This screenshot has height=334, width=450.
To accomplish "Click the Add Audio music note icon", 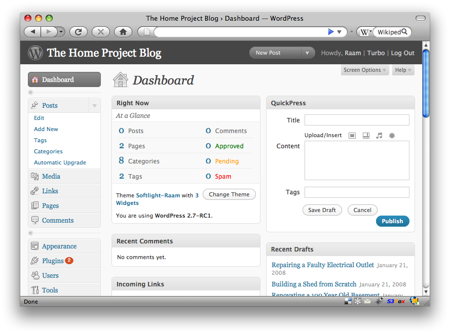I will click(x=379, y=136).
